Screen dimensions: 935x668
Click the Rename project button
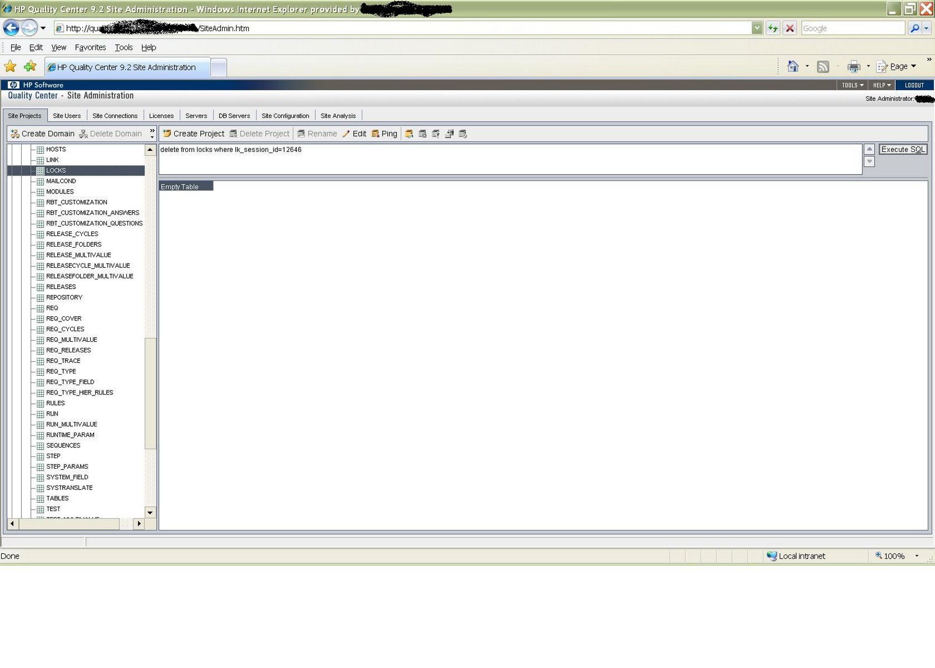317,134
